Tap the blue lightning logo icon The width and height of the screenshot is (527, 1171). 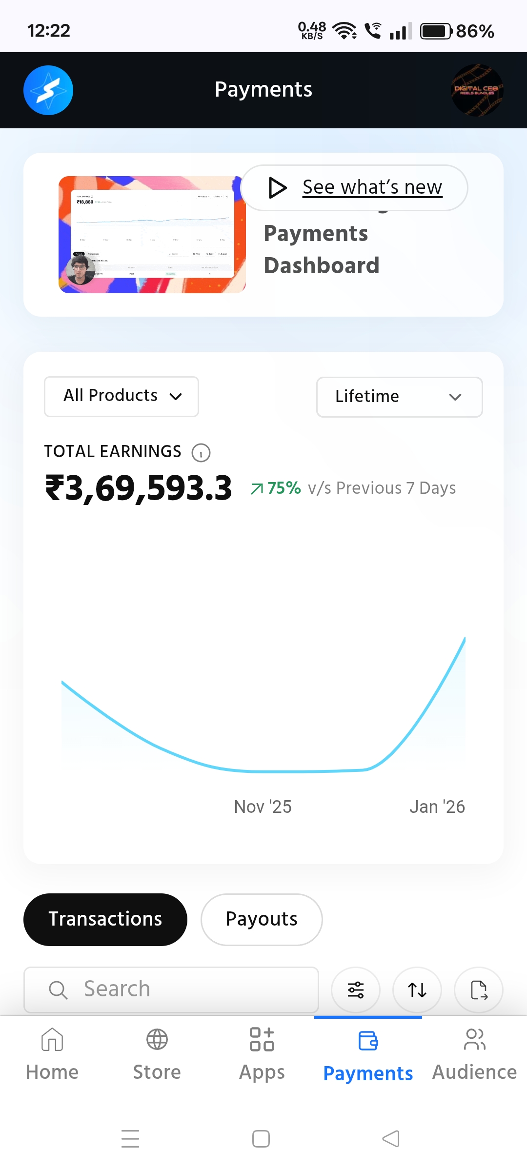pyautogui.click(x=48, y=90)
